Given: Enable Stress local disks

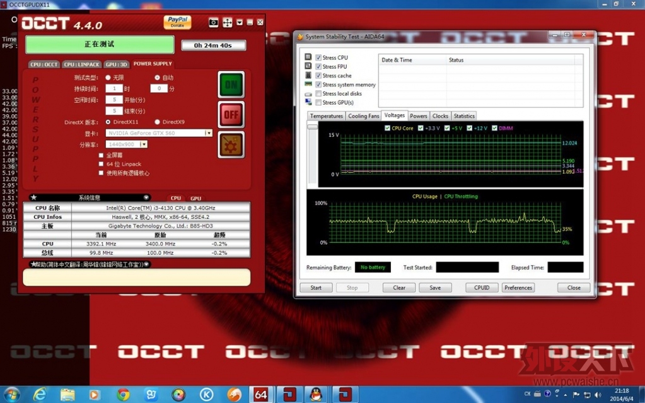Looking at the screenshot, I should pos(318,94).
